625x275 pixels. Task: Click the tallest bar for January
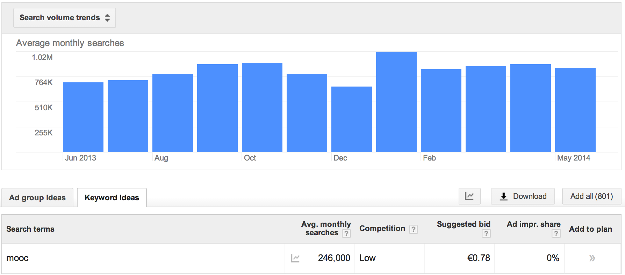[x=396, y=102]
